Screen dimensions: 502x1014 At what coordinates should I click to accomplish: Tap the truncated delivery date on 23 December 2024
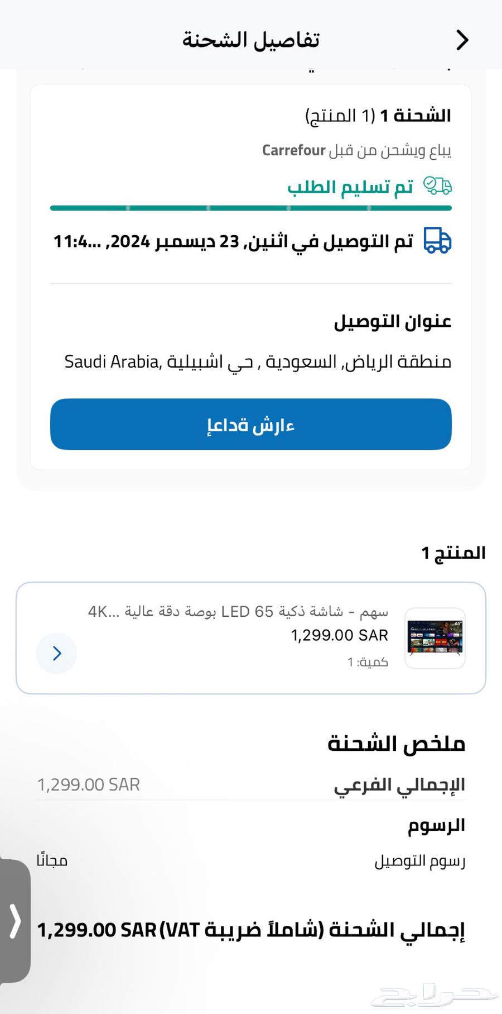coord(233,241)
